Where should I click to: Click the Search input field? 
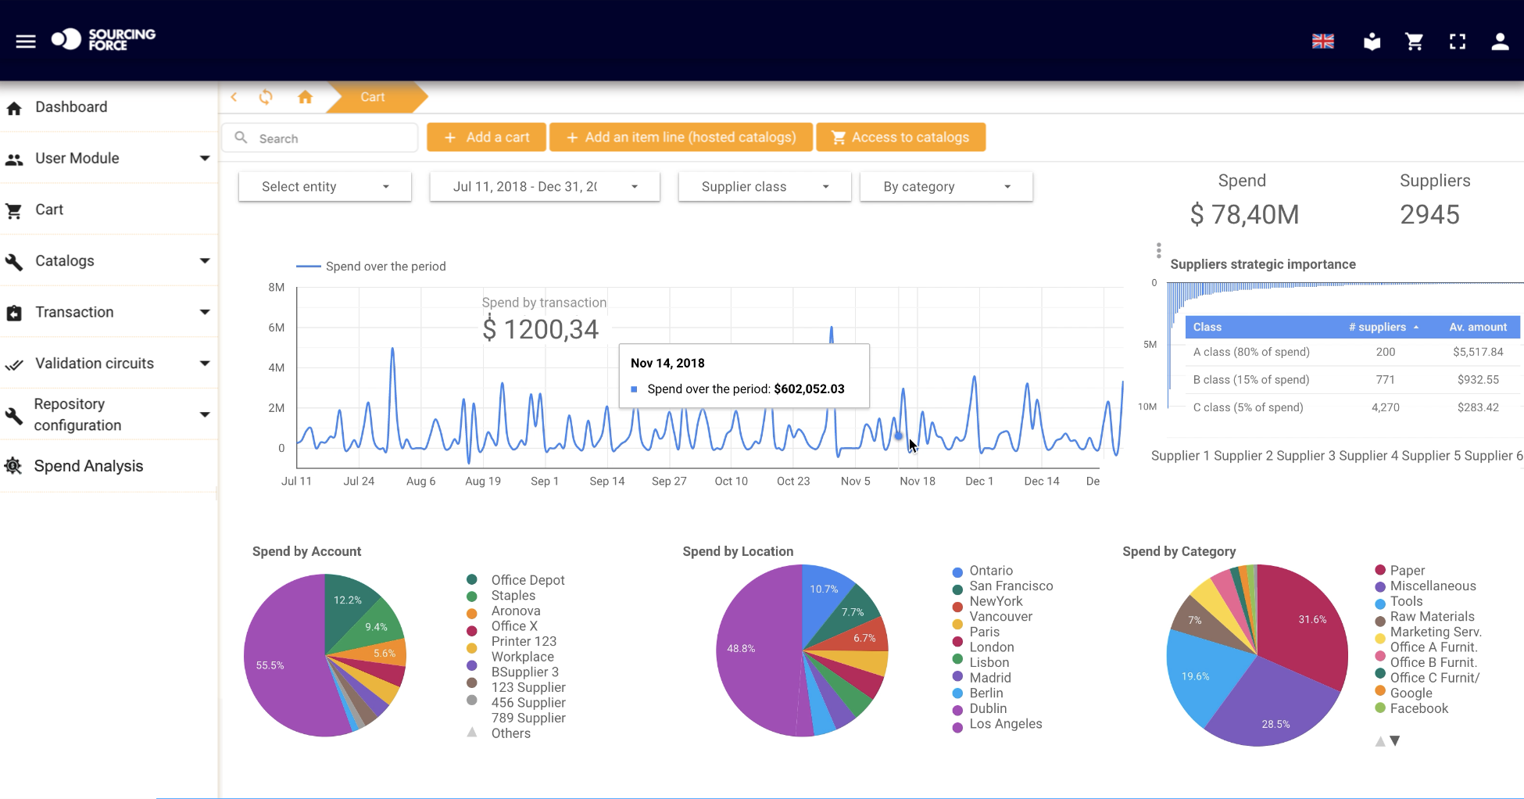point(332,138)
